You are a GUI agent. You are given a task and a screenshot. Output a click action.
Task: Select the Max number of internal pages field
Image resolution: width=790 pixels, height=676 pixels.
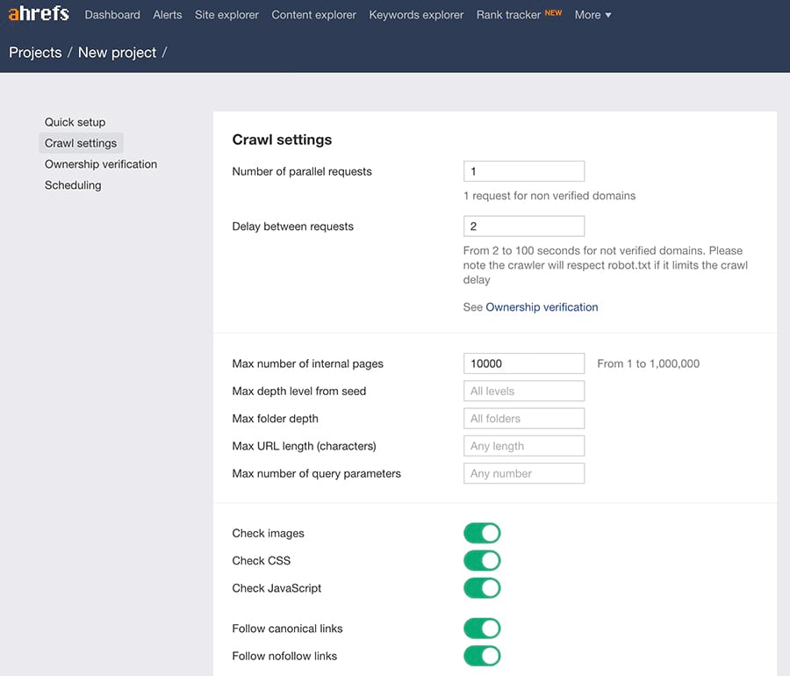point(523,363)
